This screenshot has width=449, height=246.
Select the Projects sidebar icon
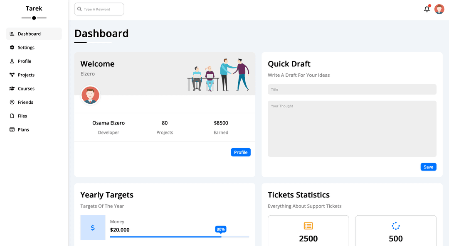[12, 75]
